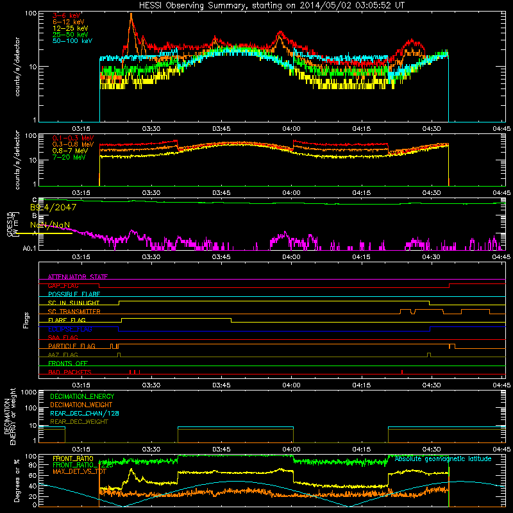Click the 03:30 tick label under the keV panel

click(x=151, y=129)
